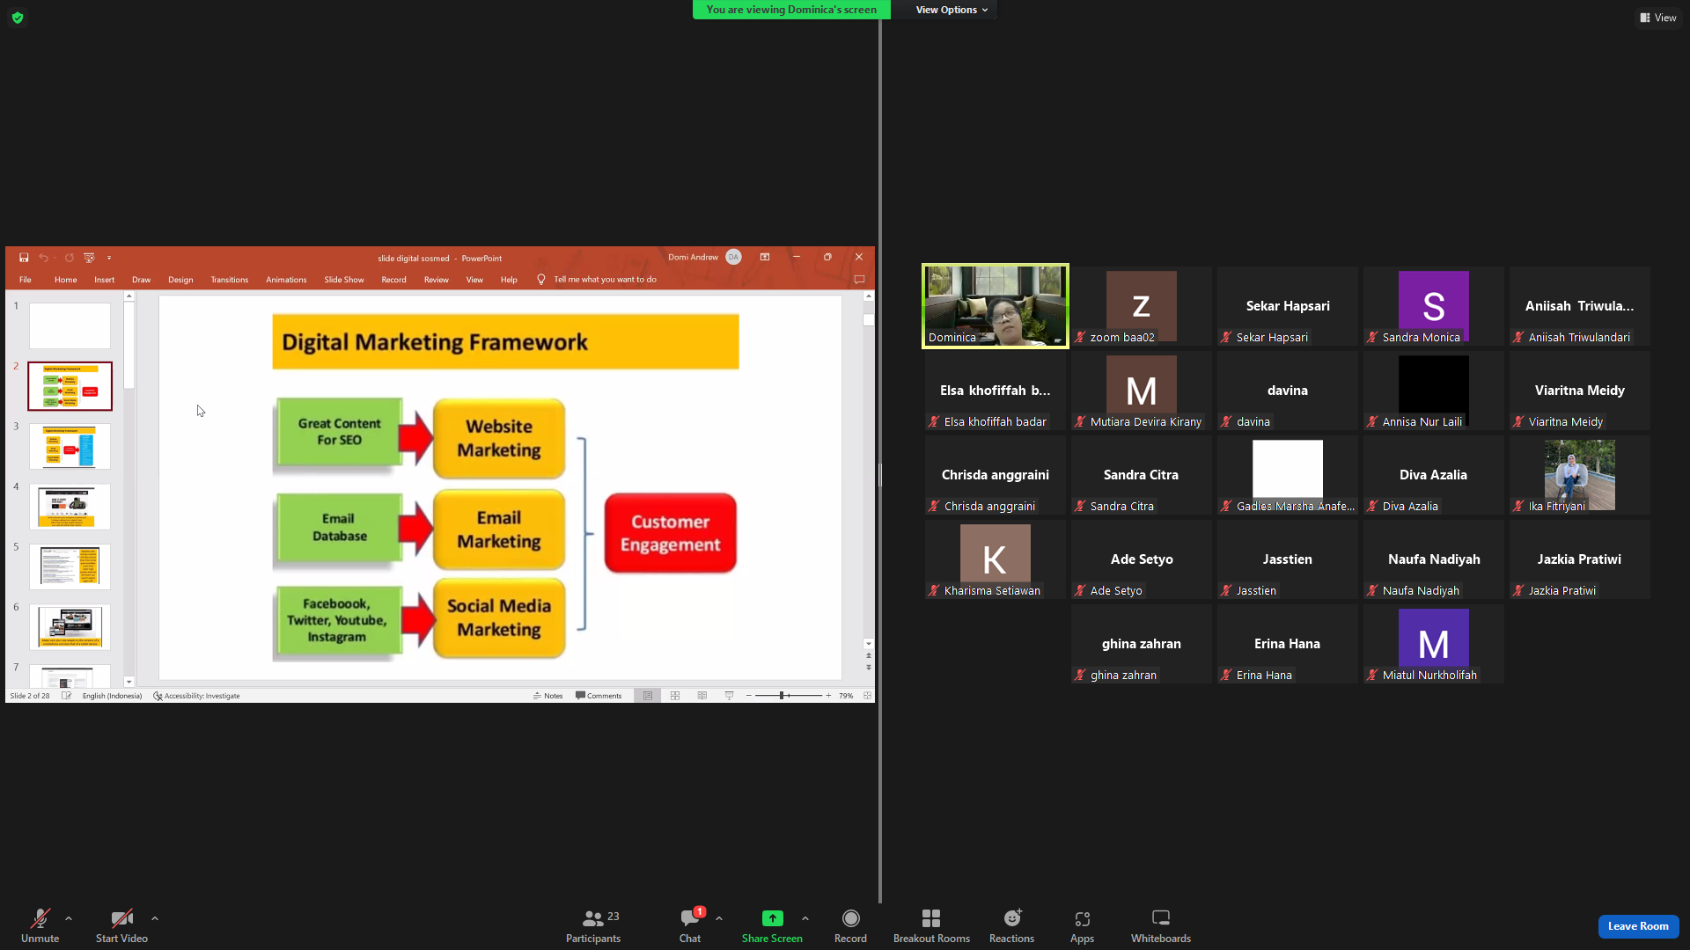The height and width of the screenshot is (950, 1690).
Task: Start presentation from beginning icon
Action: coord(89,258)
